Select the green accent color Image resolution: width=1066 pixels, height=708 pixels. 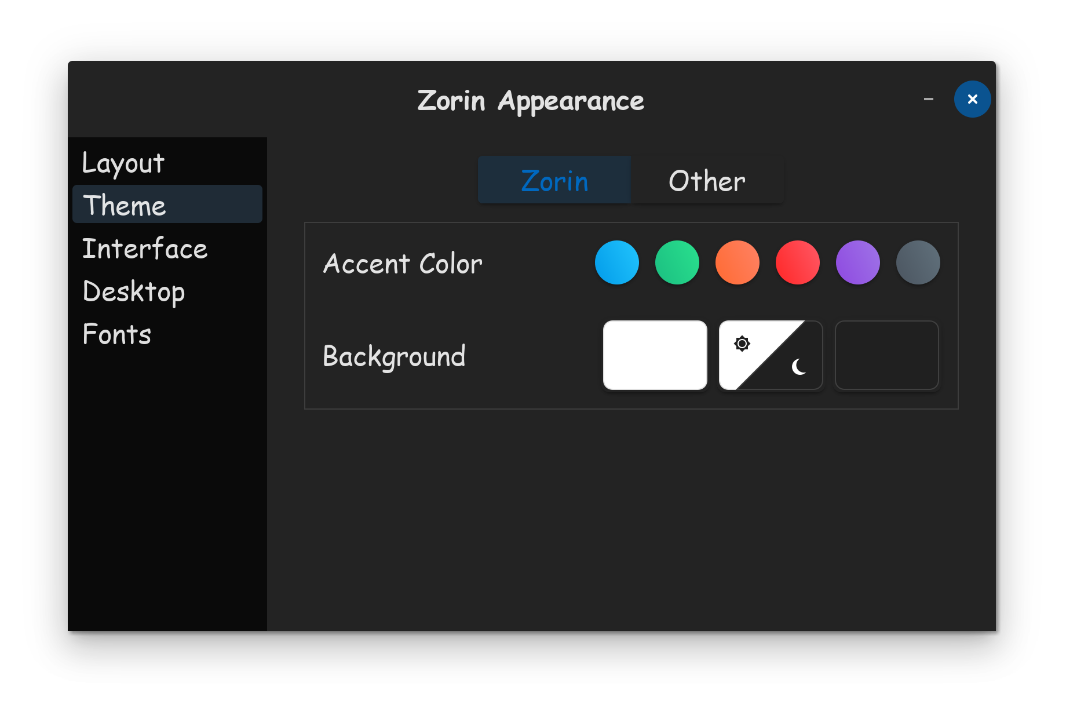(x=677, y=262)
